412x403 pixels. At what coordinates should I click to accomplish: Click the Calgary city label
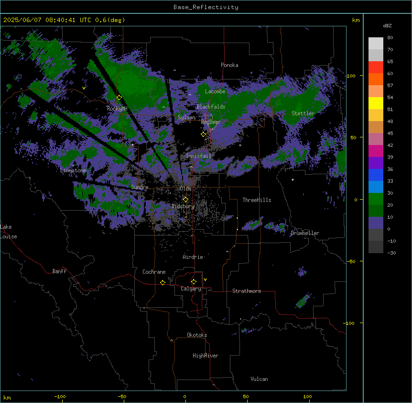click(x=191, y=289)
